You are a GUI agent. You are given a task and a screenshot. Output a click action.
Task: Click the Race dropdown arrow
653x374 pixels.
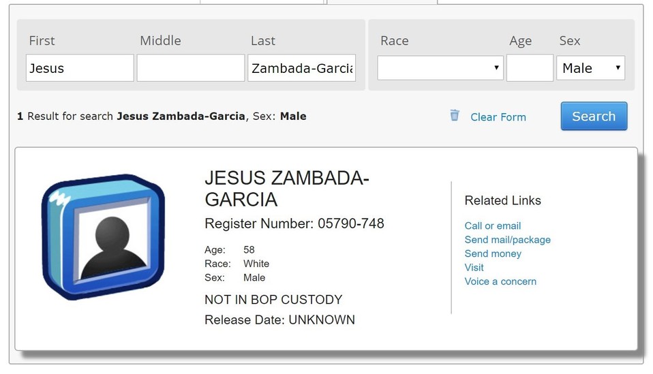496,68
